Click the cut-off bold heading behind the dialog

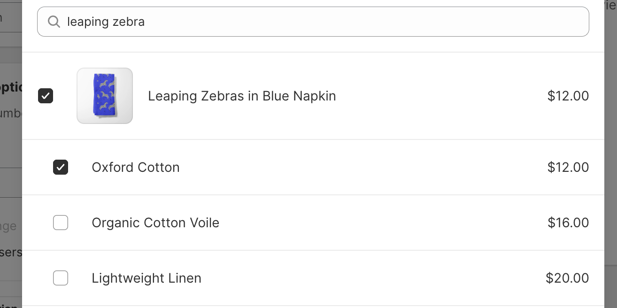[10, 88]
